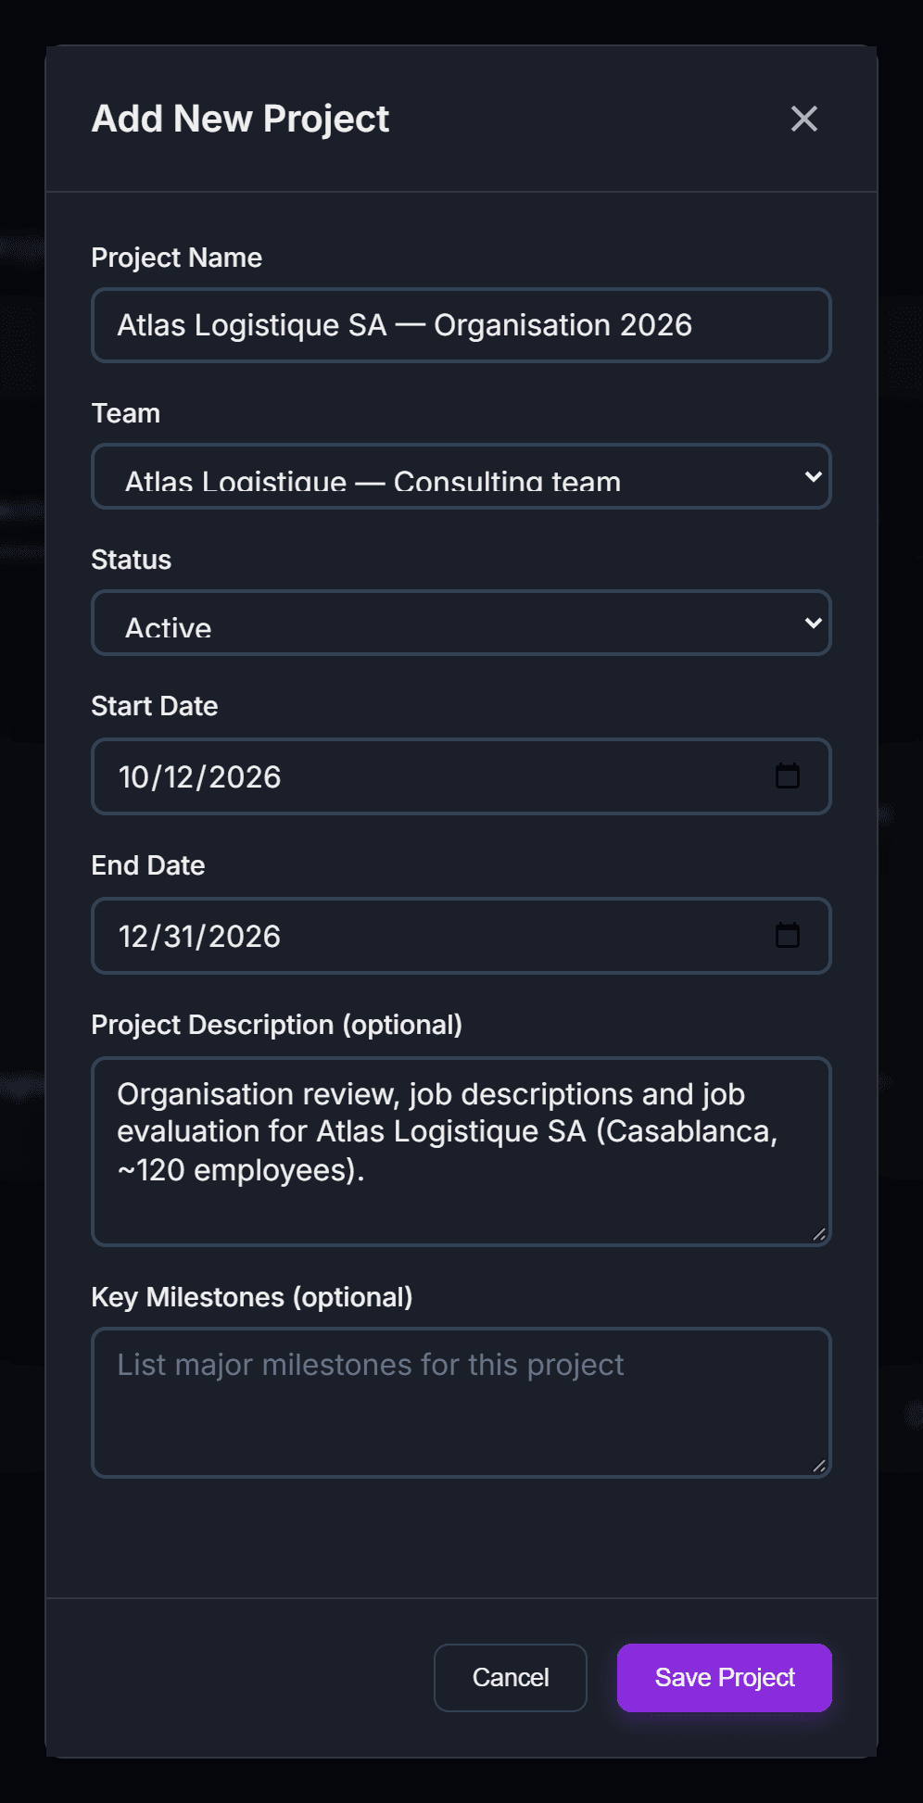Viewport: 923px width, 1803px height.
Task: Click the Project Name text field
Action: (461, 325)
